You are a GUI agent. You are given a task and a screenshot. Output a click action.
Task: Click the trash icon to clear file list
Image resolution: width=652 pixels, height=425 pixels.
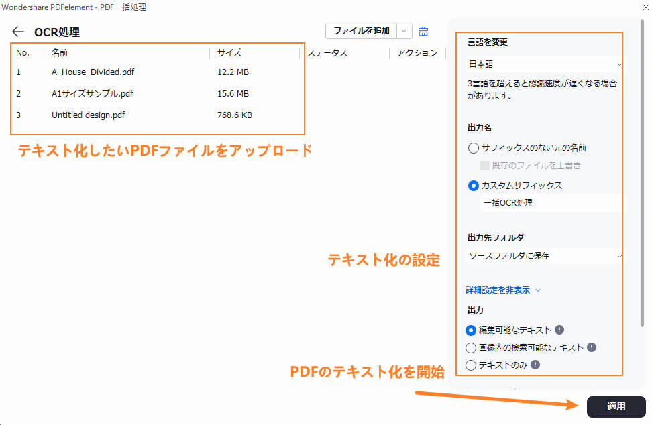point(423,31)
